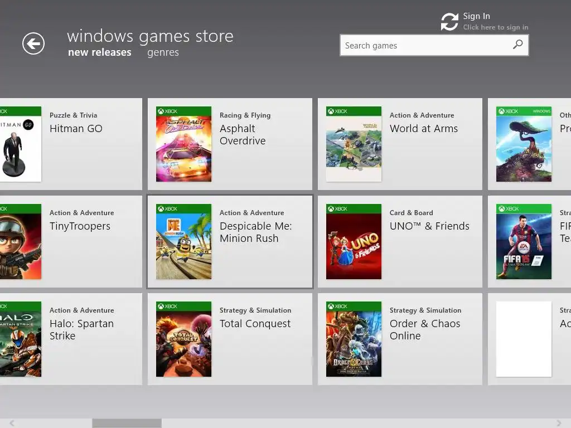571x428 pixels.
Task: Select the World at Arms title
Action: click(x=424, y=129)
